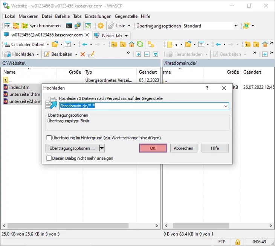
Task: Go to remote home directory icon
Action: tap(265, 44)
